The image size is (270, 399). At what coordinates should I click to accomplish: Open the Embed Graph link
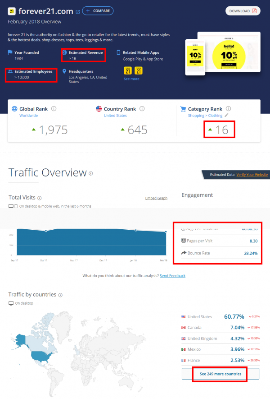pyautogui.click(x=156, y=198)
